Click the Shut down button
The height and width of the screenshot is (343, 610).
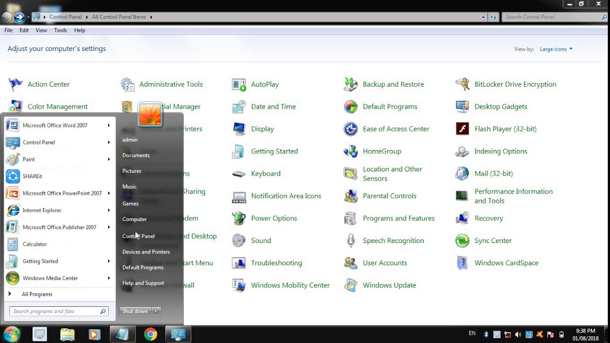[135, 311]
